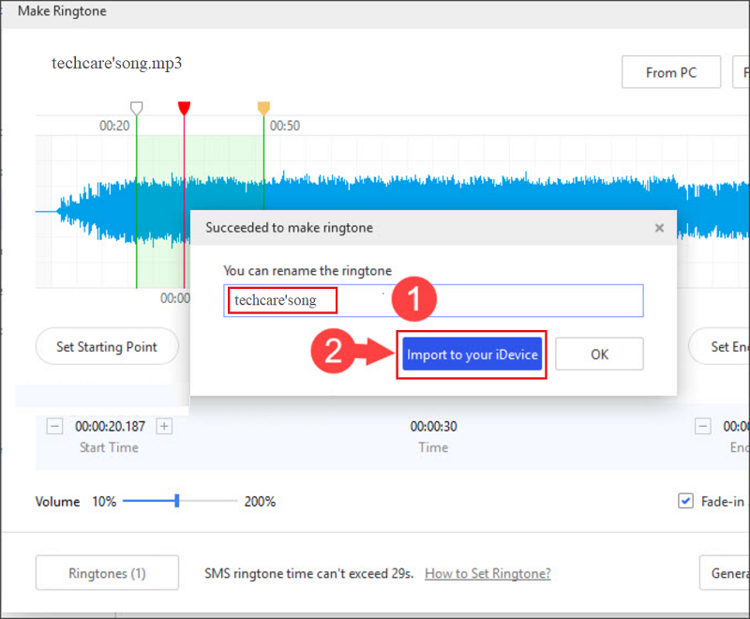Click the Set Starting Point button
Screen dimensions: 750x619
click(x=107, y=347)
